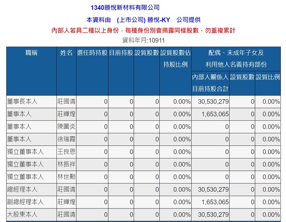Click the 獨立董事本人 cell beside 林振祥
This screenshot has height=222, width=286.
31,164
